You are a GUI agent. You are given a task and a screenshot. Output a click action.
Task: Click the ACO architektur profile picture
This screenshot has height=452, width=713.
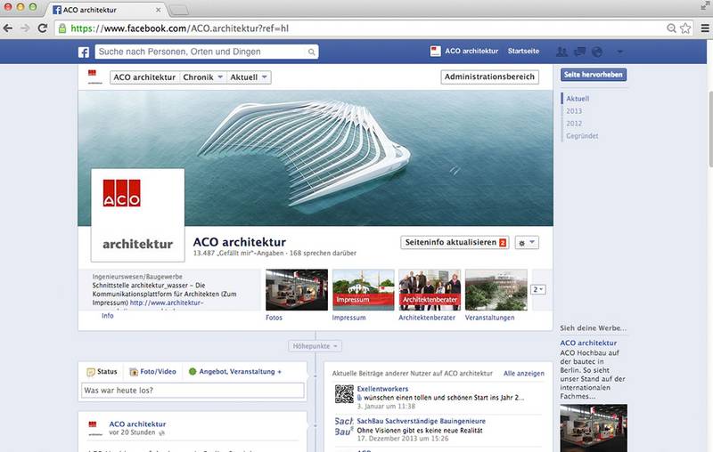click(138, 215)
